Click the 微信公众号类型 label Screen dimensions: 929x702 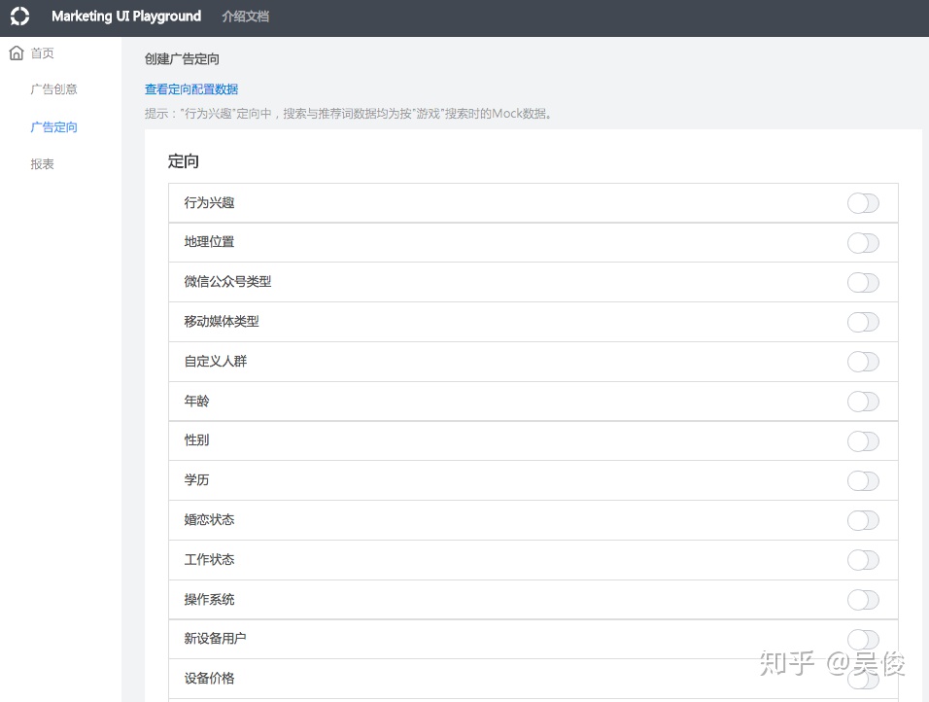(x=227, y=282)
